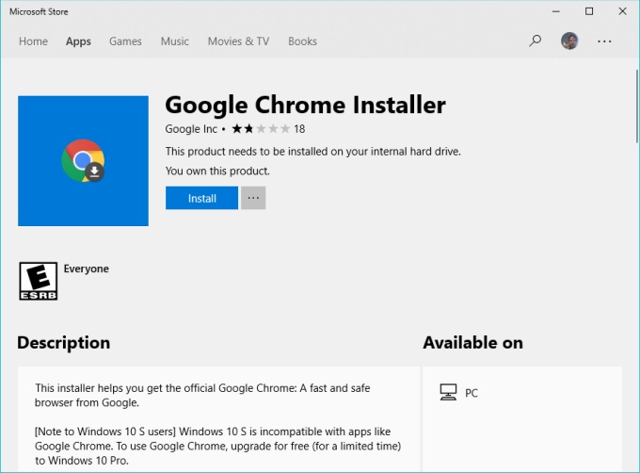Viewport: 640px width, 473px height.
Task: Click the star rating of the app
Action: click(x=261, y=129)
